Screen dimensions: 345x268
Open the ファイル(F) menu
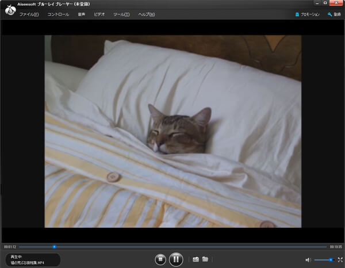coord(29,14)
